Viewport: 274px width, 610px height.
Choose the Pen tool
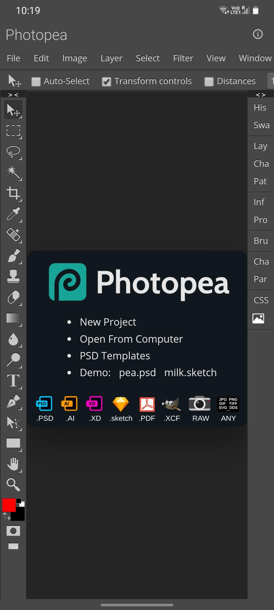coord(13,402)
